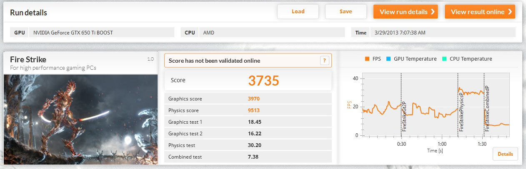526x169 pixels.
Task: Click the Load button
Action: pos(298,12)
